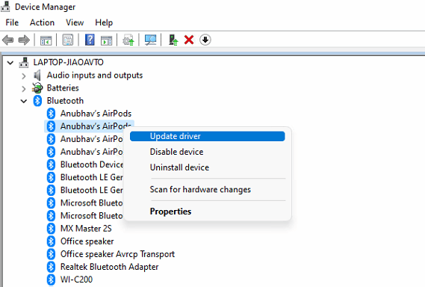Scan for hardware changes monitor icon
425x287 pixels.
pyautogui.click(x=150, y=40)
